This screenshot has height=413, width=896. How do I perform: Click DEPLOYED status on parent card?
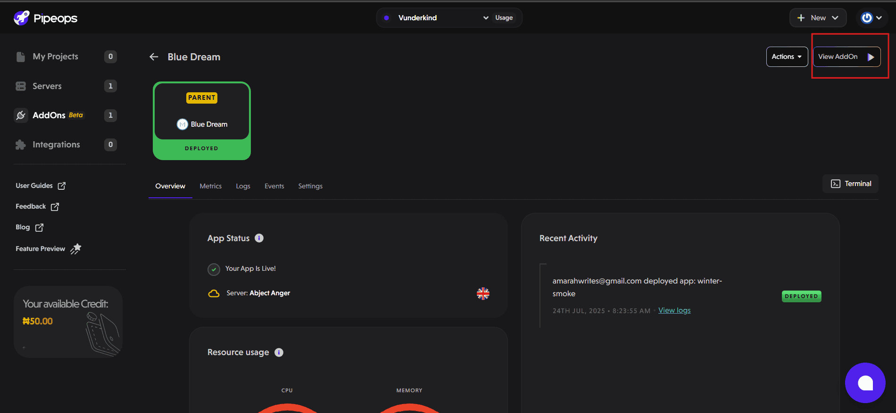(x=202, y=148)
